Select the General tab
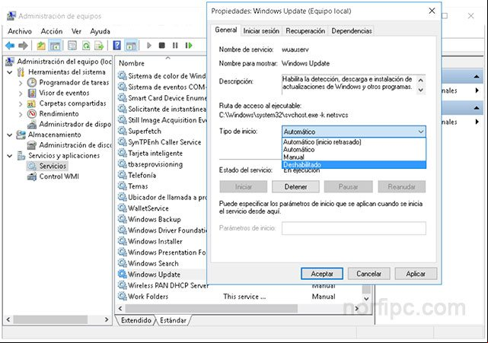This screenshot has width=488, height=343. [x=225, y=30]
